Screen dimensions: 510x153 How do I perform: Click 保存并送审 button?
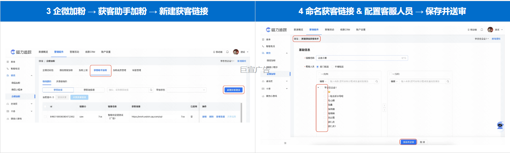pos(408,142)
